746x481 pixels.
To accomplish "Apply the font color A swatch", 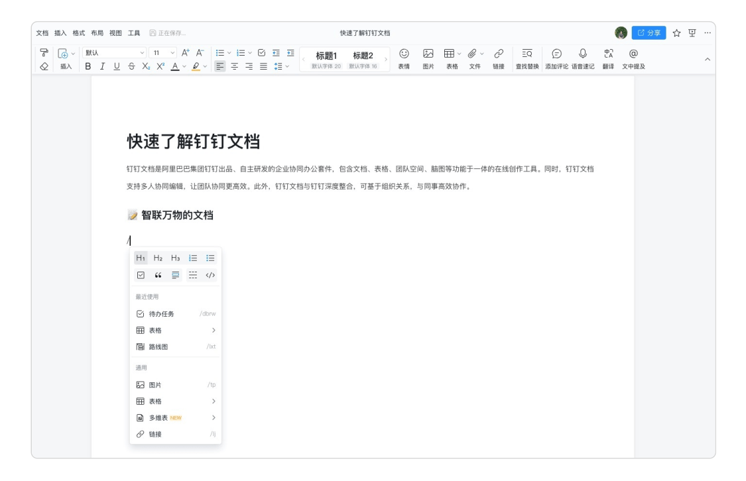I will pyautogui.click(x=175, y=66).
